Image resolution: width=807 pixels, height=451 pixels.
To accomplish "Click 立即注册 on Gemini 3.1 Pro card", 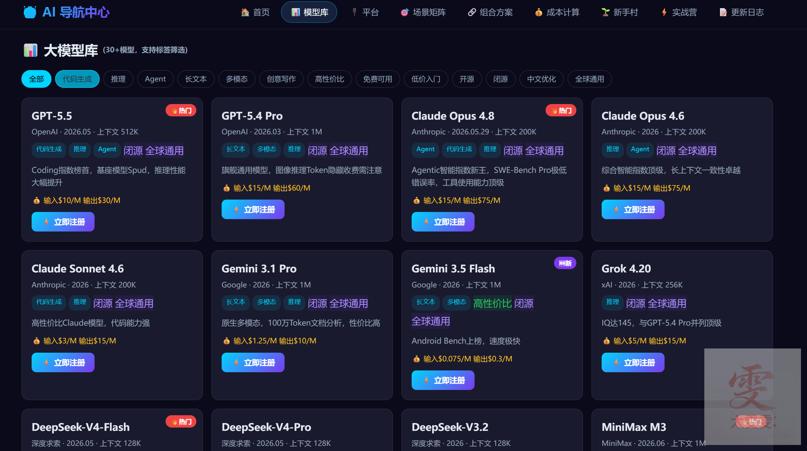I will click(x=253, y=363).
